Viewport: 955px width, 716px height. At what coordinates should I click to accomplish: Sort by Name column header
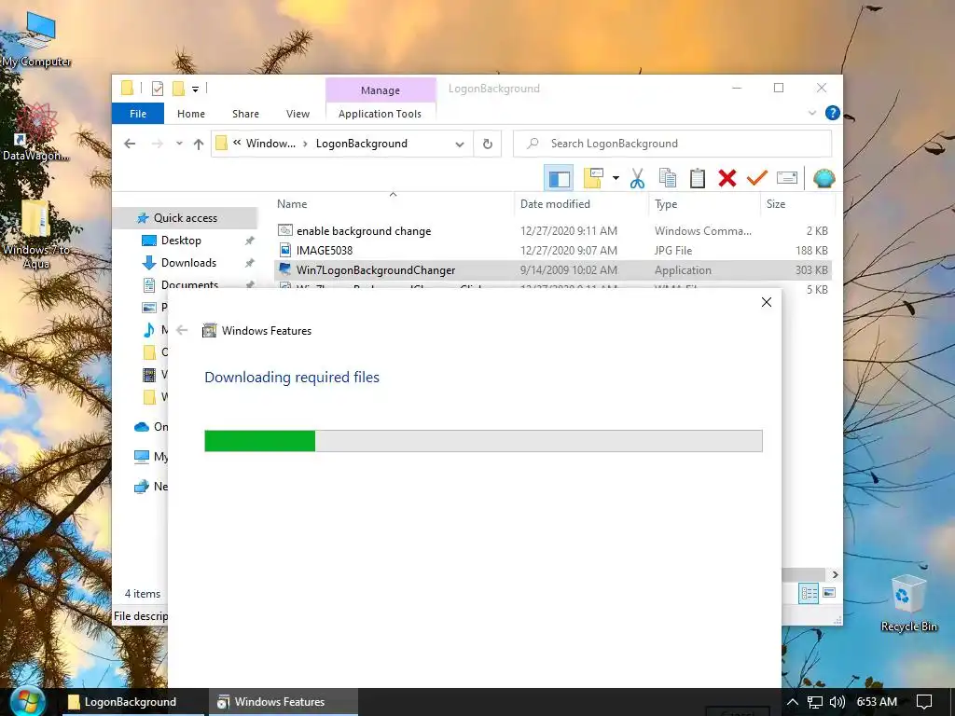pos(394,204)
